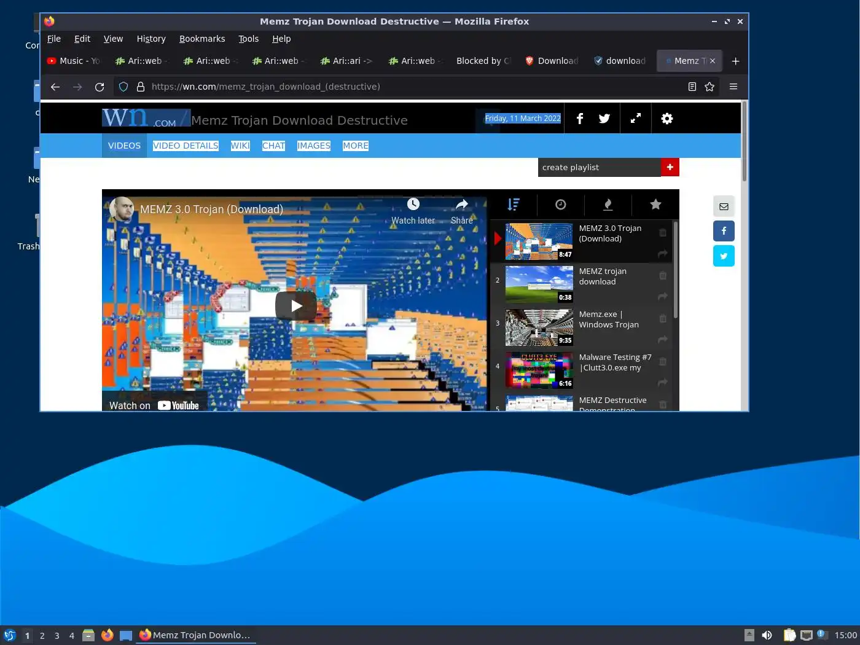
Task: Launch Firefox from the taskbar launcher
Action: point(107,635)
